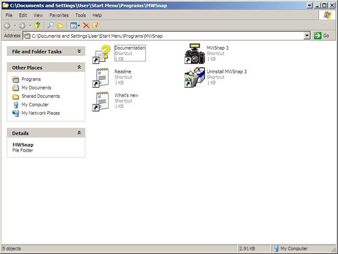The image size is (338, 254).
Task: Select the Documentation file name
Action: pos(130,48)
